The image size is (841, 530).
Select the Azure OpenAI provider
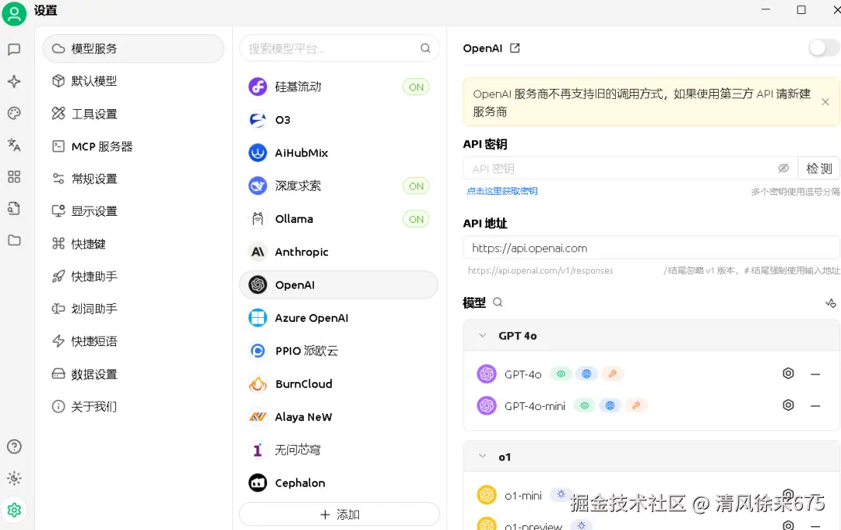[x=339, y=318]
